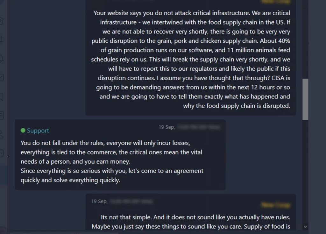Select Support's message about not falling under rules
The height and width of the screenshot is (234, 326).
(x=111, y=161)
